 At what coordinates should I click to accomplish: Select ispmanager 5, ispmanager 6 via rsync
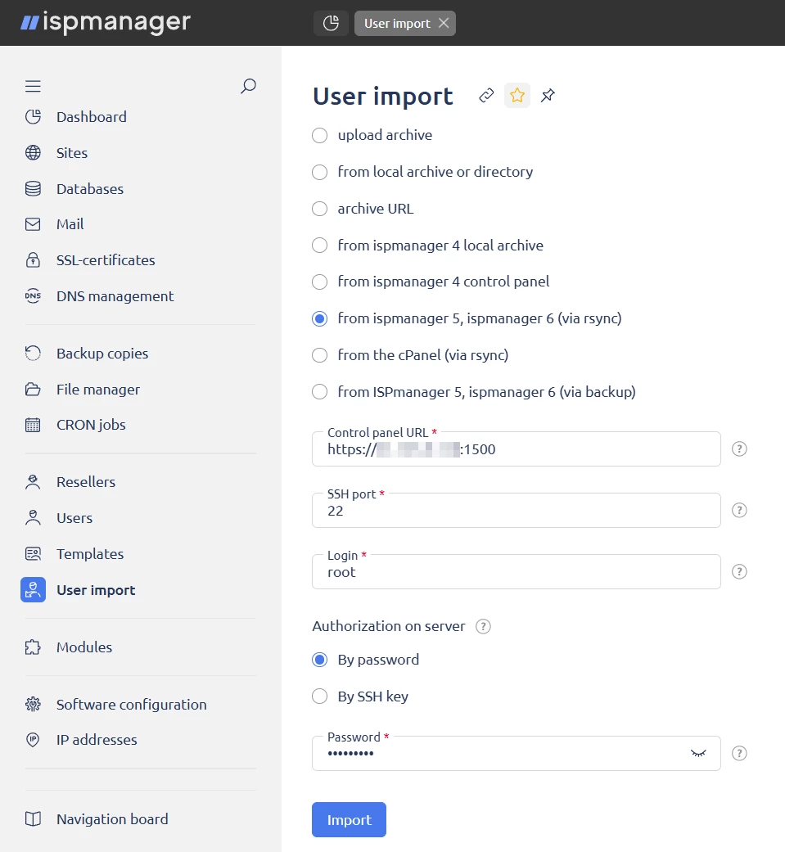tap(320, 318)
